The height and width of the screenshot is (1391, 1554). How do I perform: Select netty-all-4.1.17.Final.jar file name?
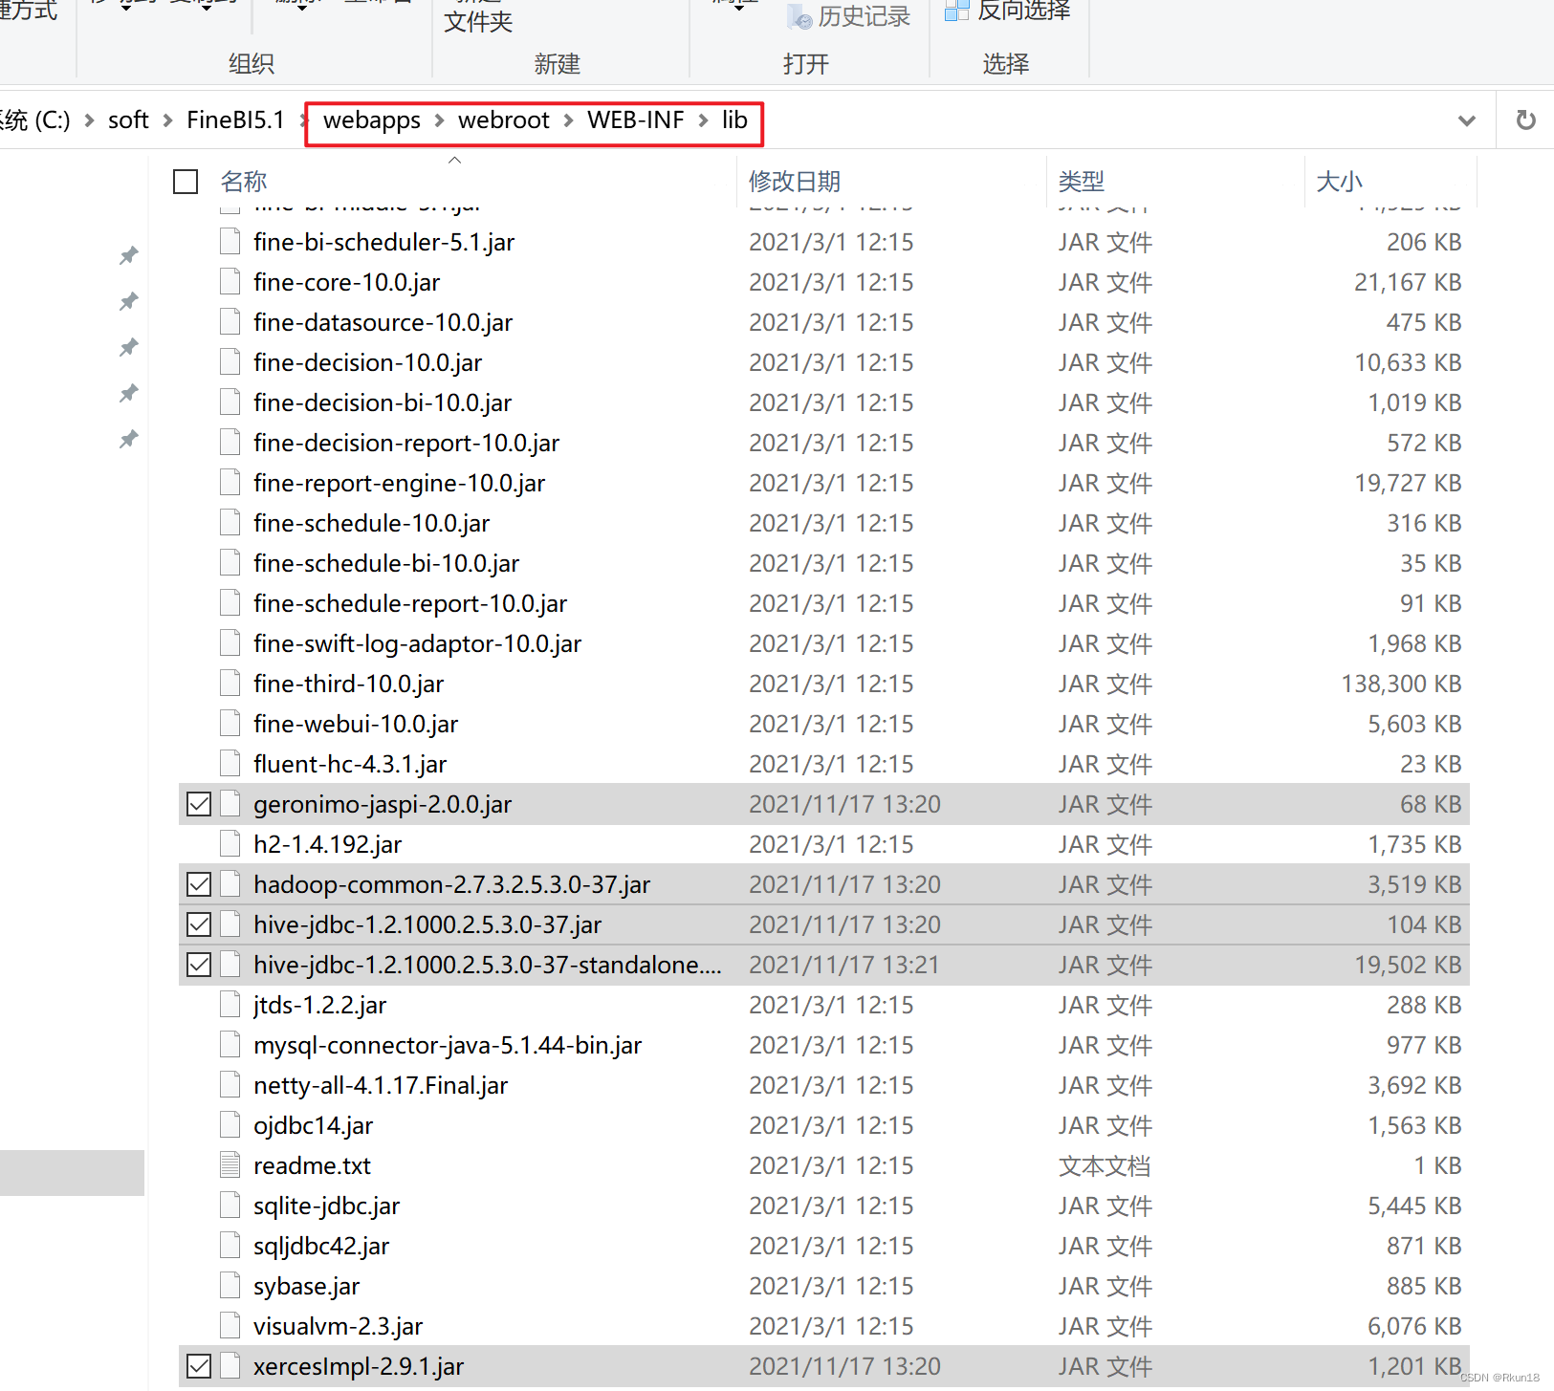click(381, 1085)
